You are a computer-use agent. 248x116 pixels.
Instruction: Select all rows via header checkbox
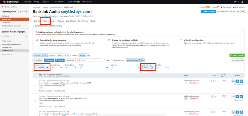35,75
